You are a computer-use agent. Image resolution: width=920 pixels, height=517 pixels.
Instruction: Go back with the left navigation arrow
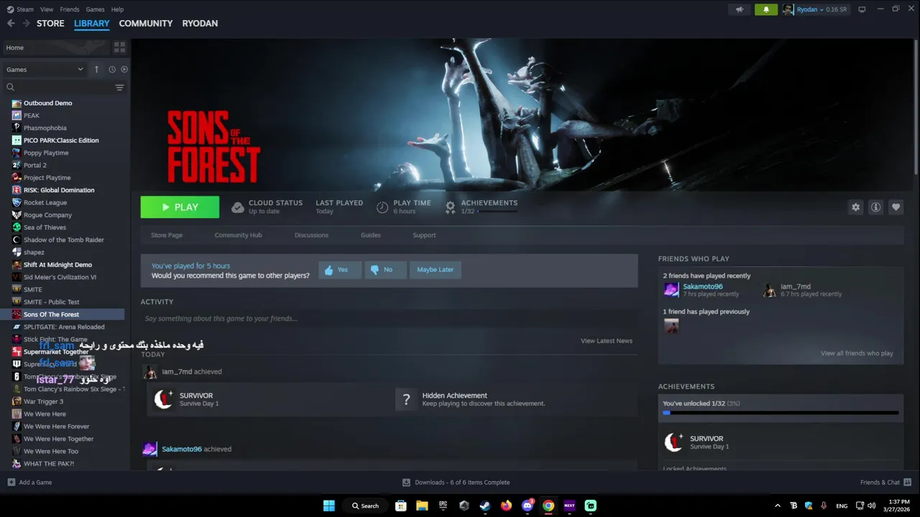(x=11, y=23)
